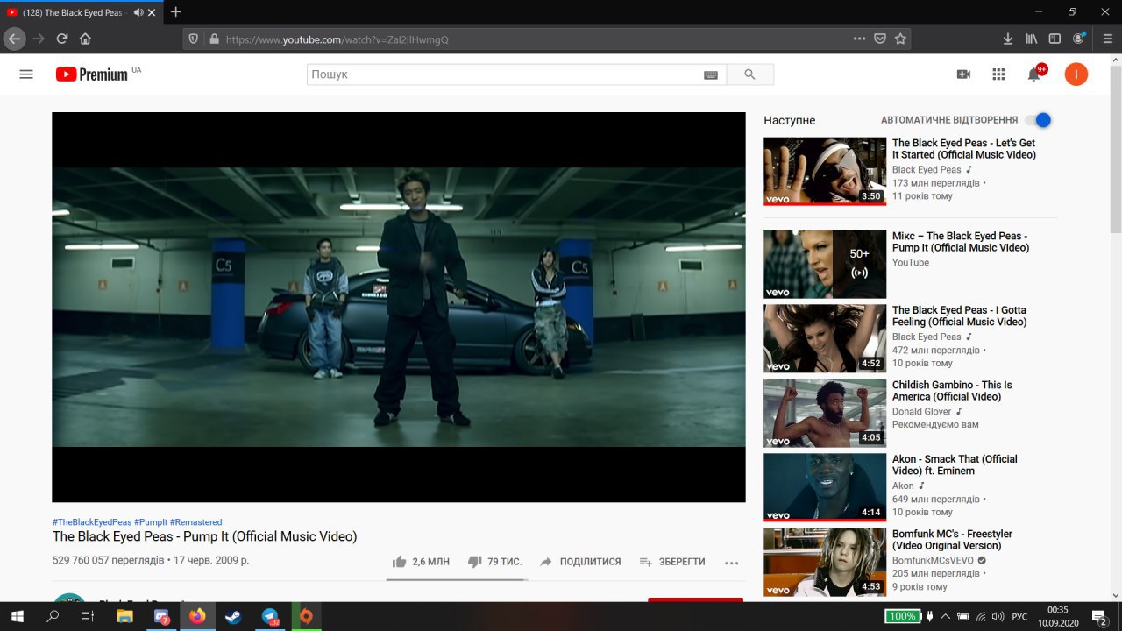The width and height of the screenshot is (1122, 631).
Task: Mute the tab via speaker icon
Action: click(x=138, y=12)
